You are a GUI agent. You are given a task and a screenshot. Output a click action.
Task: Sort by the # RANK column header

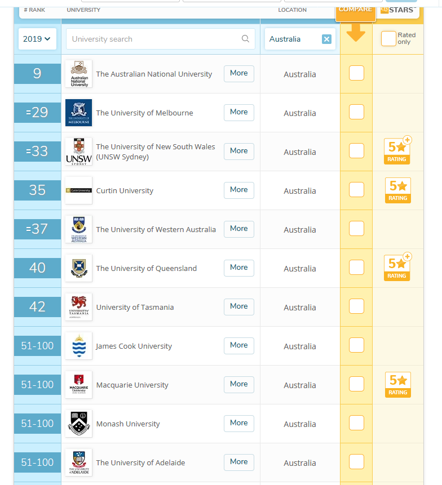[x=34, y=10]
